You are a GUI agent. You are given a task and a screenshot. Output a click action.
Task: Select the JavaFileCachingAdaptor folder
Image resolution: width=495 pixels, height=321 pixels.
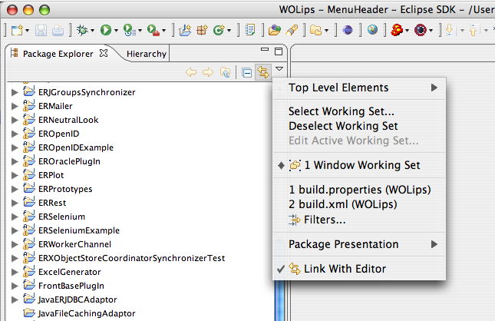click(x=87, y=313)
